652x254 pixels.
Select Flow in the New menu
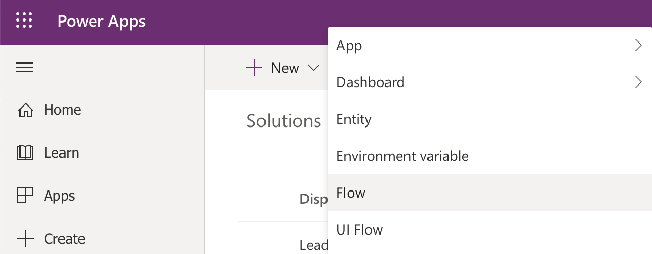point(490,193)
